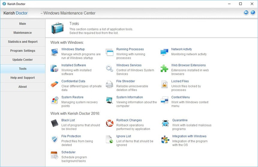Click the Integration with Windows puzzle icon
The image size is (258, 167).
165,139
